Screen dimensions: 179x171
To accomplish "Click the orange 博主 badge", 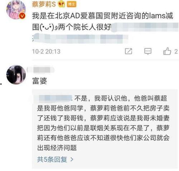I will tap(71, 4).
